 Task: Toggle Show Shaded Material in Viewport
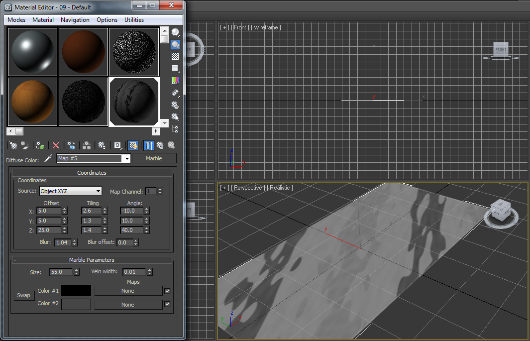pyautogui.click(x=133, y=145)
